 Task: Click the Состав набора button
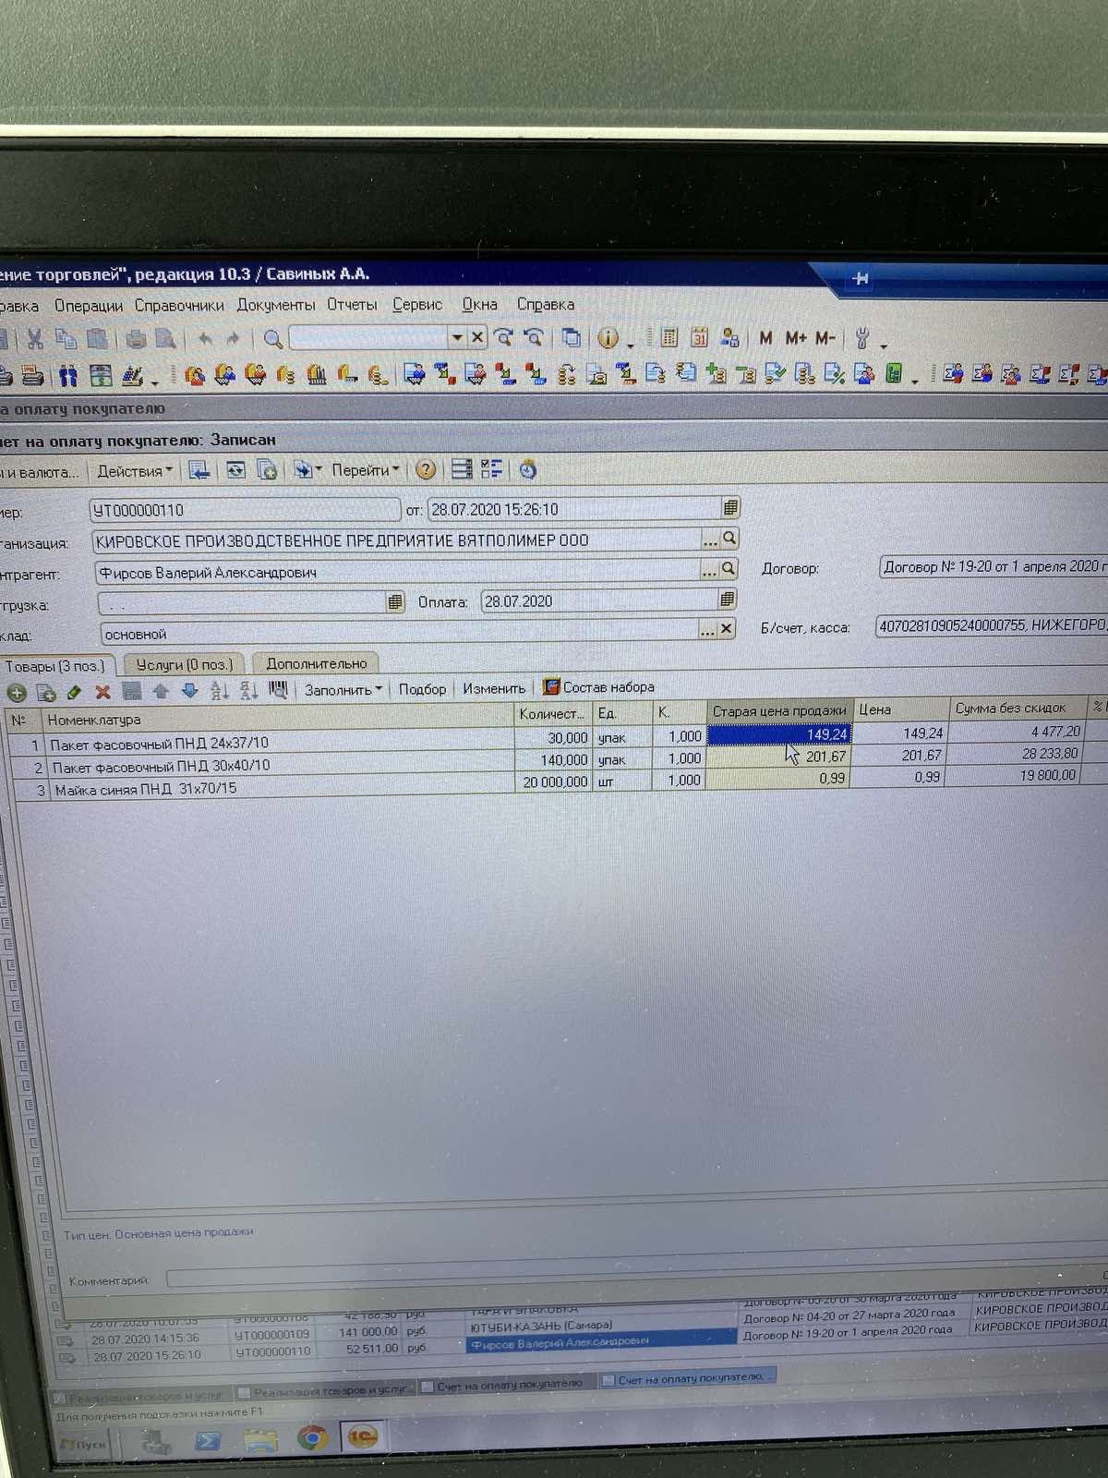pyautogui.click(x=599, y=687)
